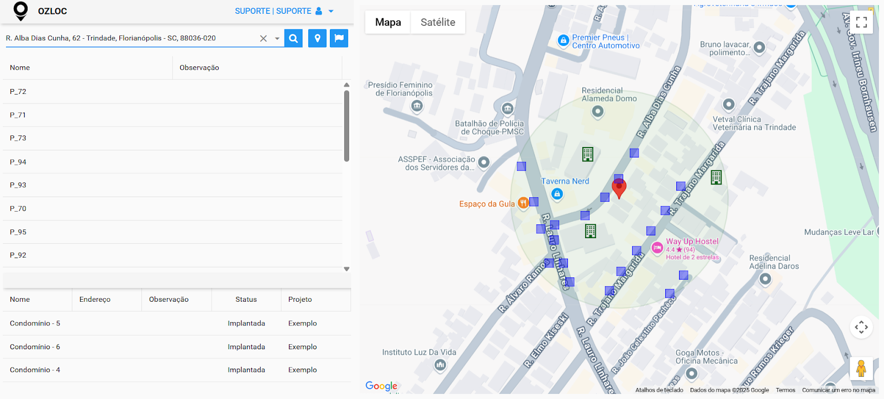Click the points list scrollbar thumb
The image size is (884, 399).
346,125
